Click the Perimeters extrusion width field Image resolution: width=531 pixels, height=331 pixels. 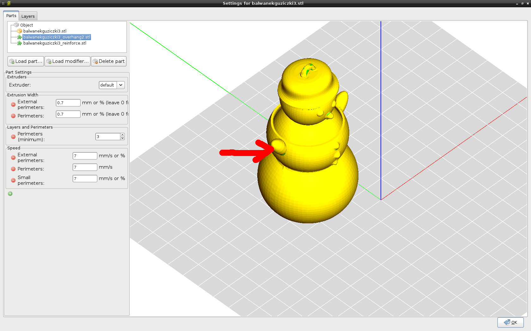pos(68,114)
